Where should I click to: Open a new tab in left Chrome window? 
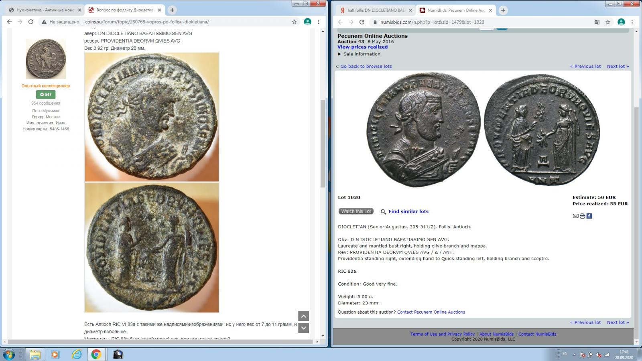click(x=172, y=10)
